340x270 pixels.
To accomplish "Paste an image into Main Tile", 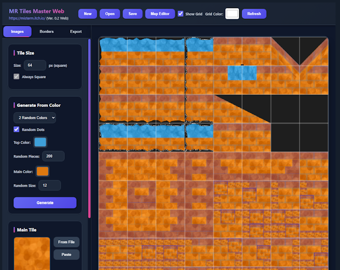I will [66, 254].
